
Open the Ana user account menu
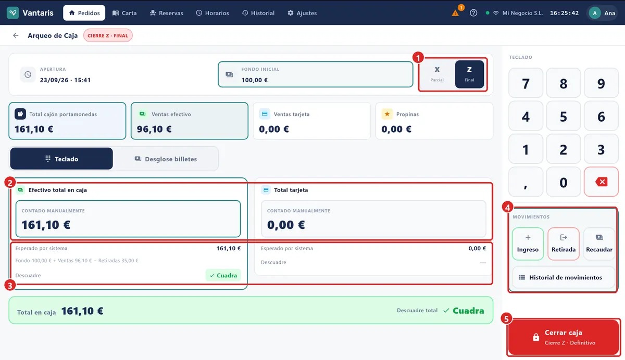click(603, 13)
